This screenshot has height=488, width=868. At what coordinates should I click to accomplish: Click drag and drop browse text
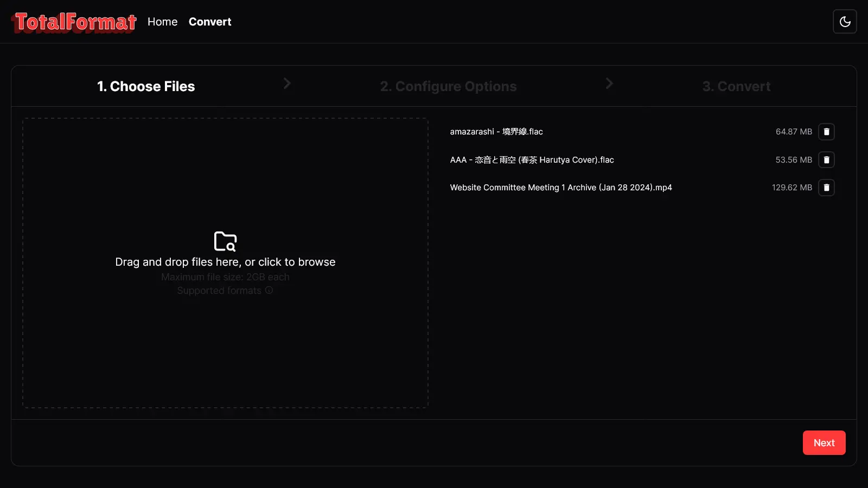tap(225, 262)
